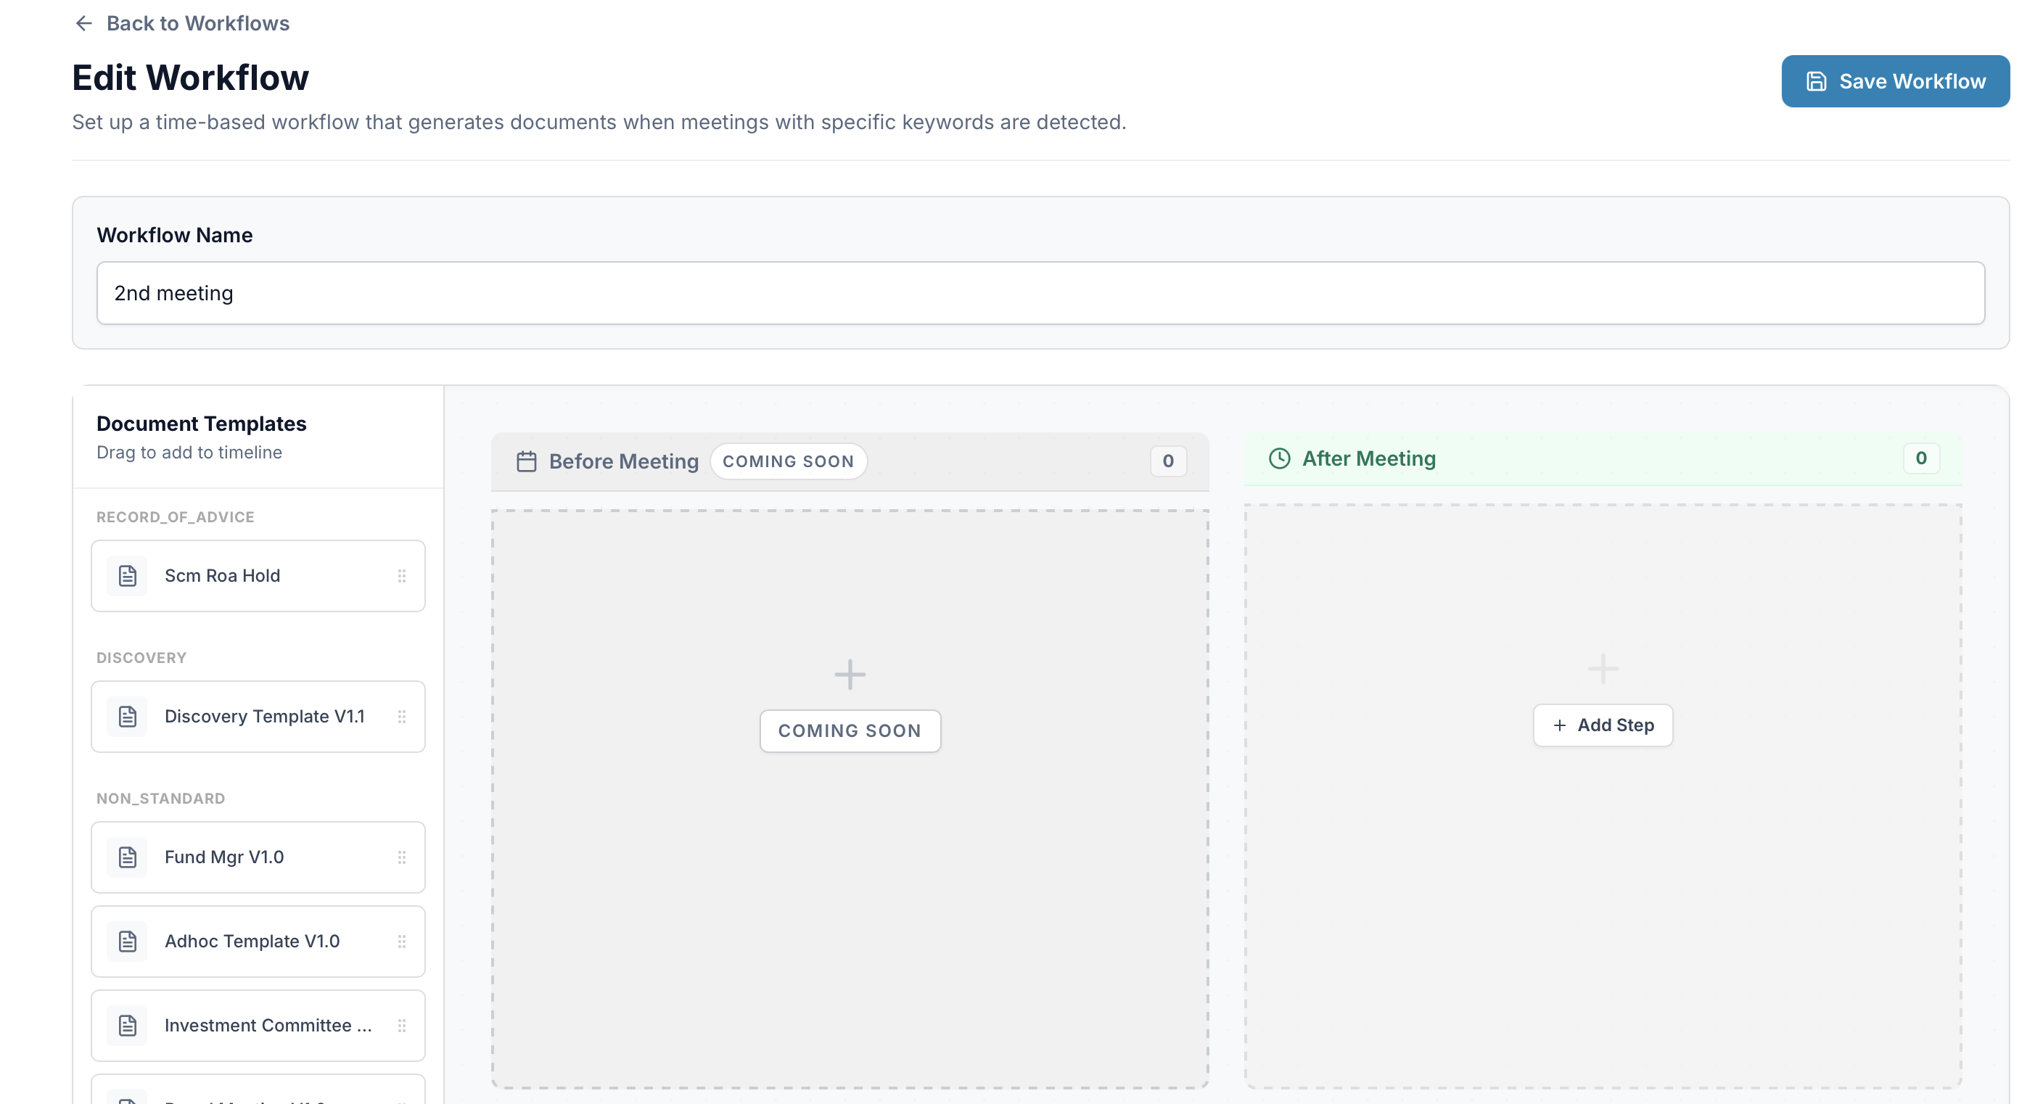The width and height of the screenshot is (2043, 1104).
Task: Click the Adhoc Template V1.0 drag handle
Action: coord(401,942)
